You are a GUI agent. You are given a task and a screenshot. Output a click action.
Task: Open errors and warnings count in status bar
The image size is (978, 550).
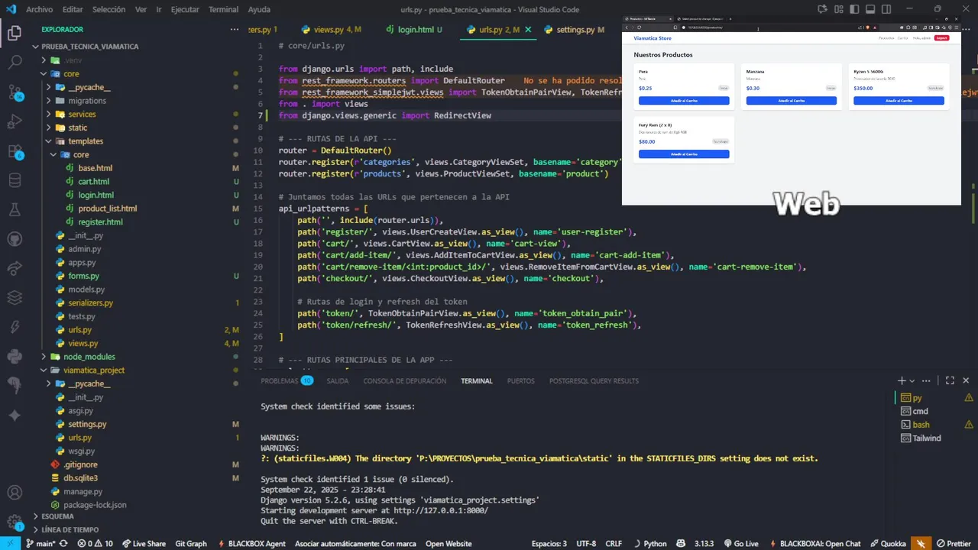tap(95, 543)
